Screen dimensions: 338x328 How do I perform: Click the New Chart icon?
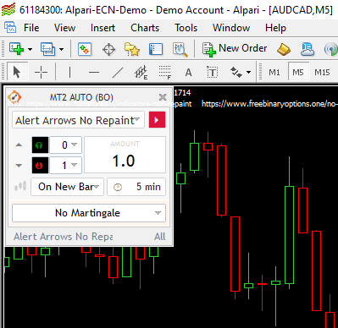tap(16, 49)
